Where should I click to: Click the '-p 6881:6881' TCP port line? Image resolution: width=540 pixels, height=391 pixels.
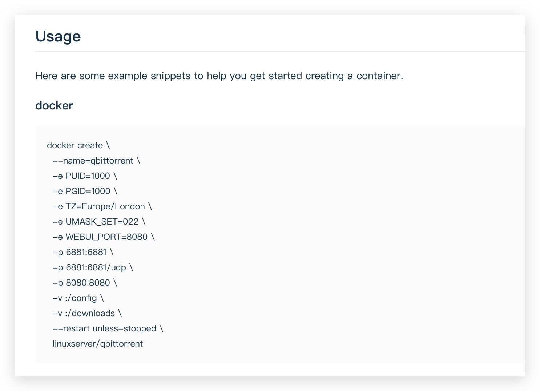[83, 252]
